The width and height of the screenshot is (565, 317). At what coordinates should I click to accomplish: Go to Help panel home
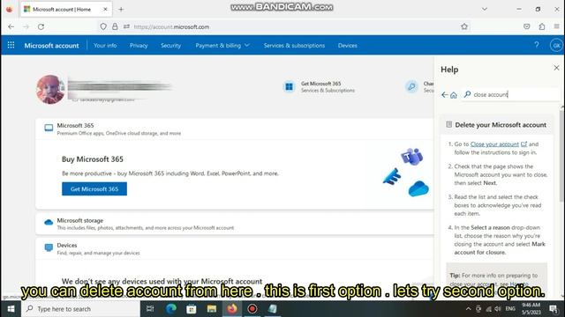click(x=453, y=95)
